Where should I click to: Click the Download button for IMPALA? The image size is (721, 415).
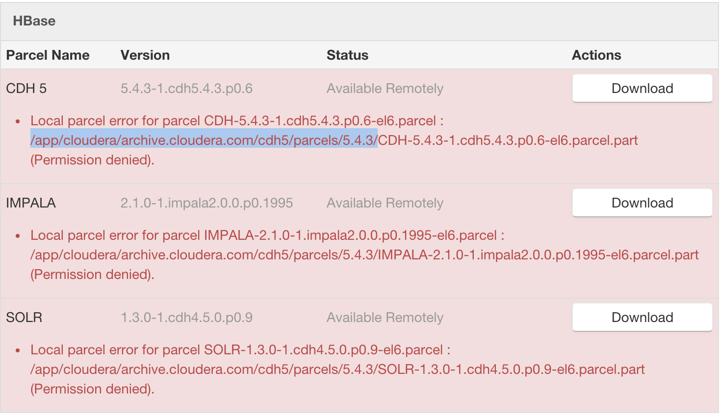coord(642,203)
